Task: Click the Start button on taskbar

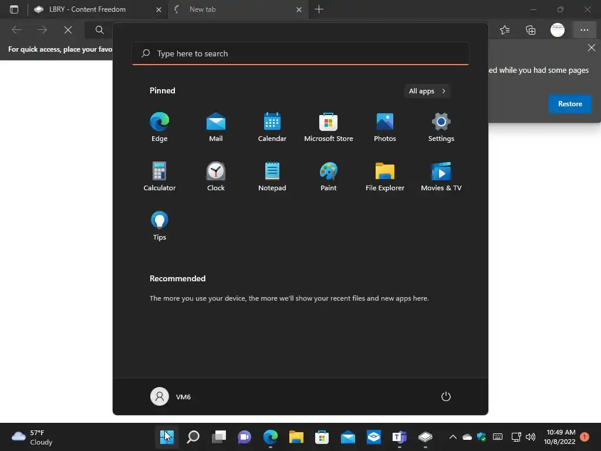Action: [167, 437]
